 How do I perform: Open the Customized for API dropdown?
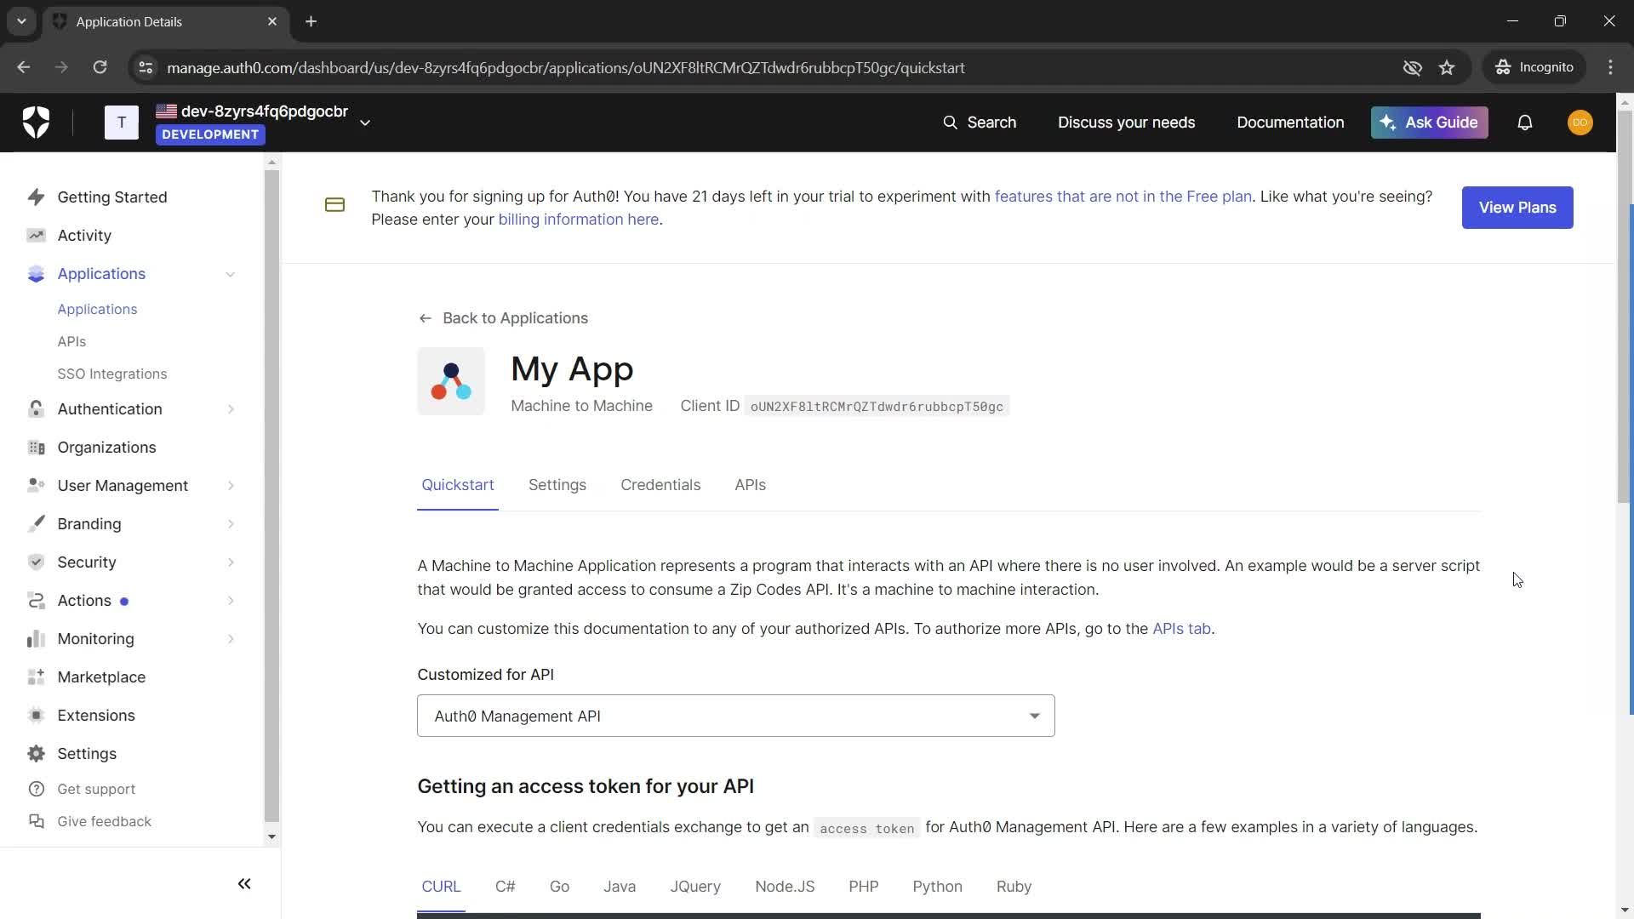coord(736,716)
